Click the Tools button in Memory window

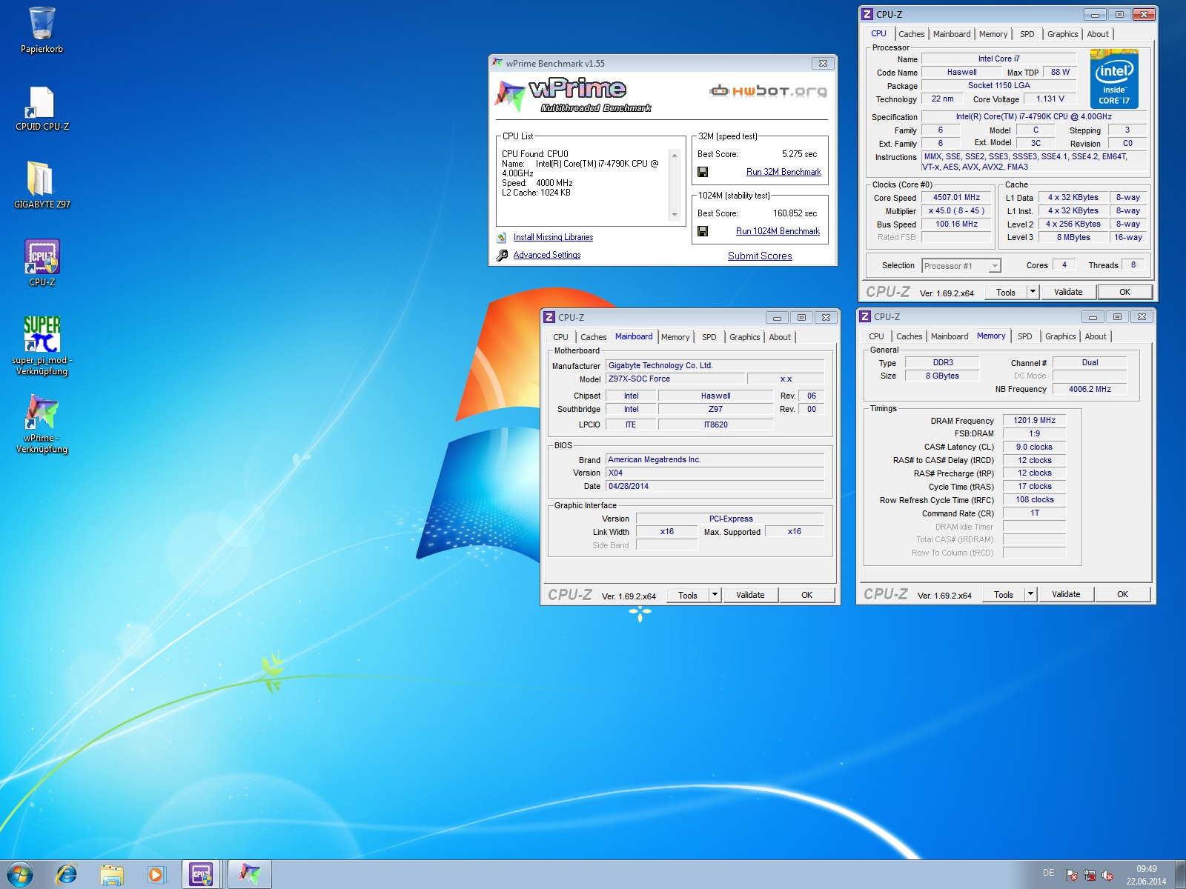(x=1004, y=594)
